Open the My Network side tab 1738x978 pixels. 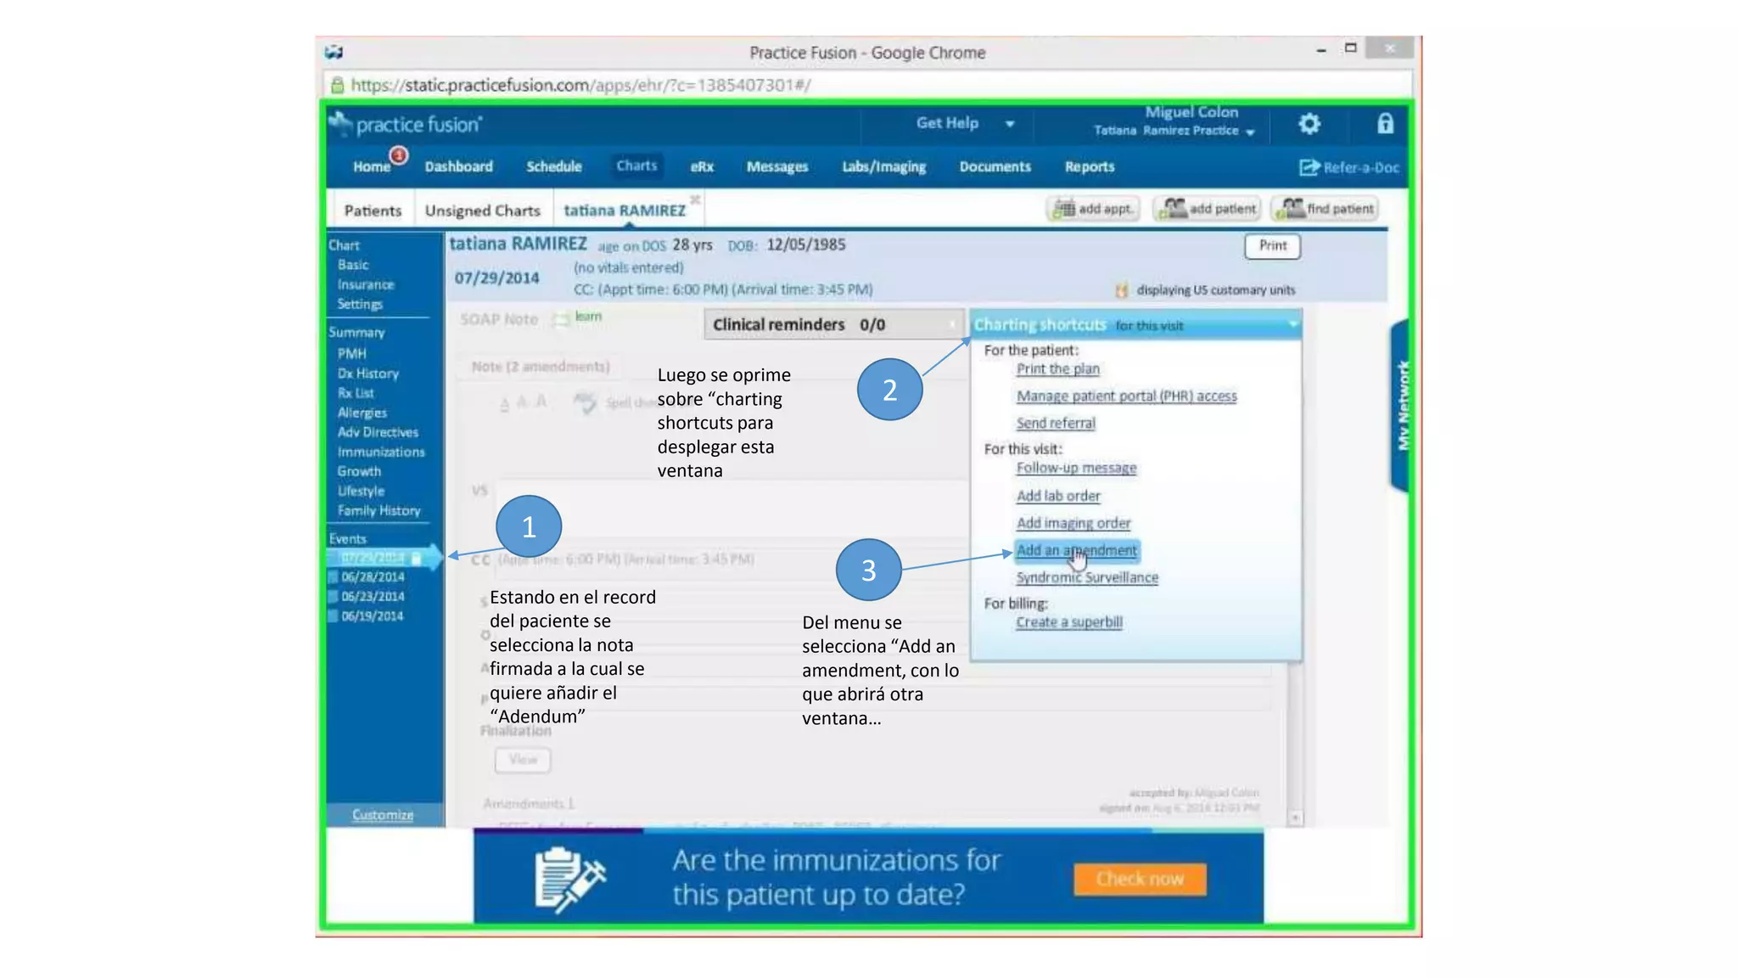tap(1402, 405)
